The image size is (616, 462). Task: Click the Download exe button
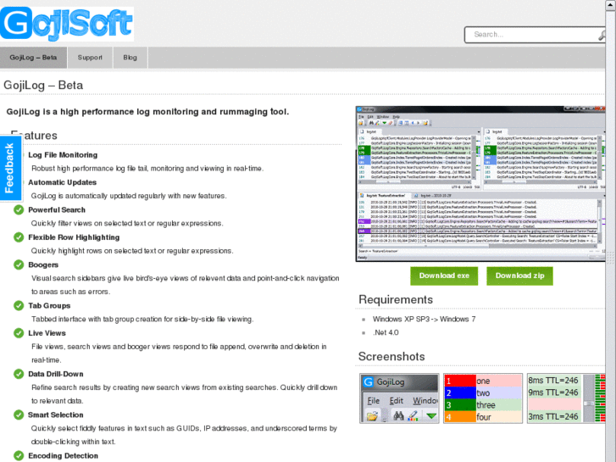(x=444, y=276)
